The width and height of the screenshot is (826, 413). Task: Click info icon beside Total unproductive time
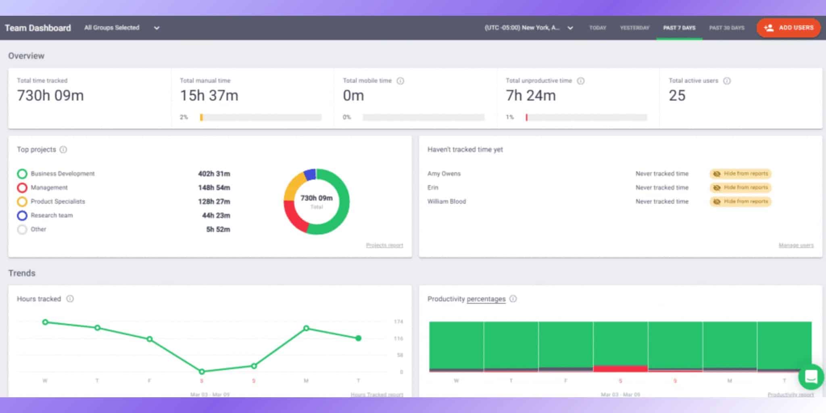(580, 81)
